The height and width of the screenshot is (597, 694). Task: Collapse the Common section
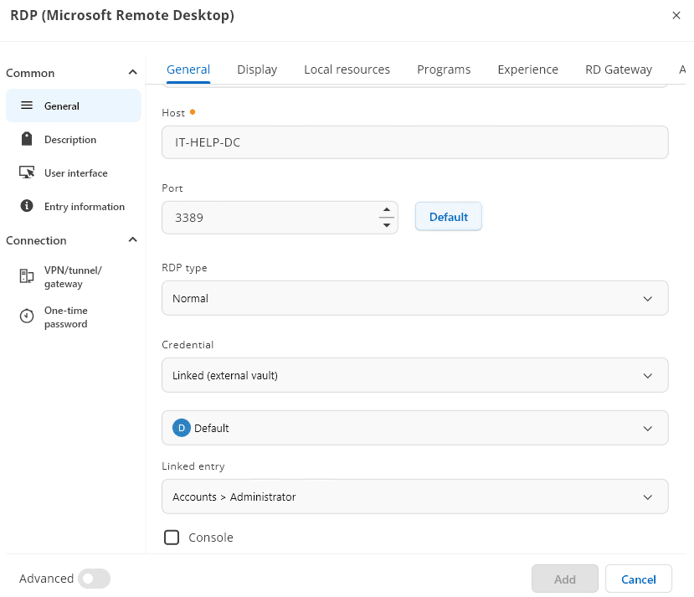[x=131, y=72]
